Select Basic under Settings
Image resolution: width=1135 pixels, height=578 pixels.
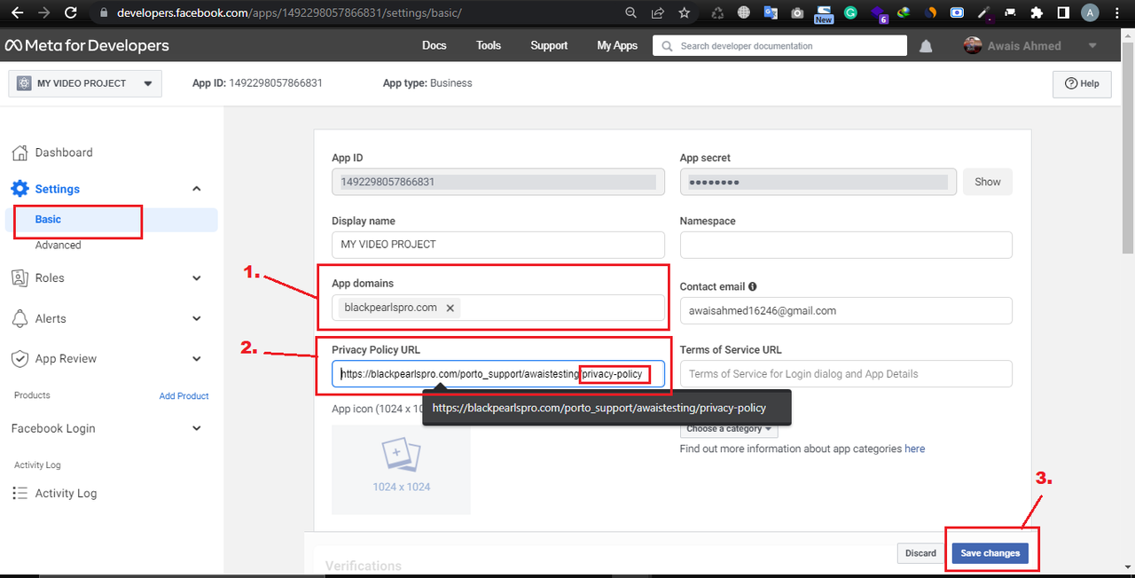click(x=48, y=219)
